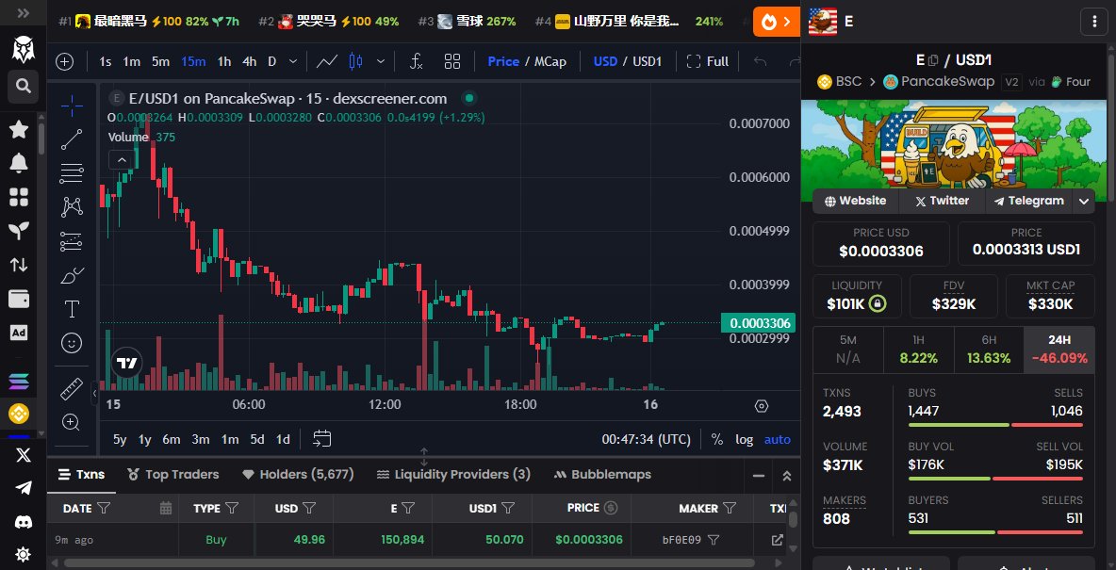Viewport: 1116px width, 570px height.
Task: Open settings gear in sidebar
Action: [23, 554]
